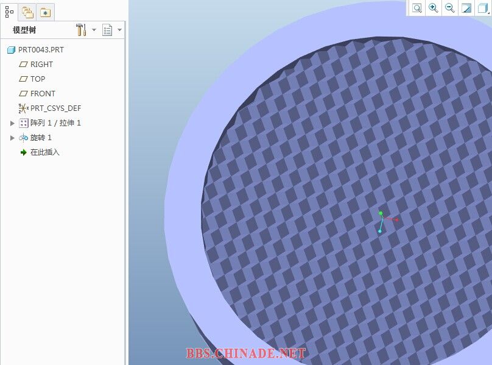Select the RIGHT datum plane
Image resolution: width=492 pixels, height=365 pixels.
[x=41, y=65]
